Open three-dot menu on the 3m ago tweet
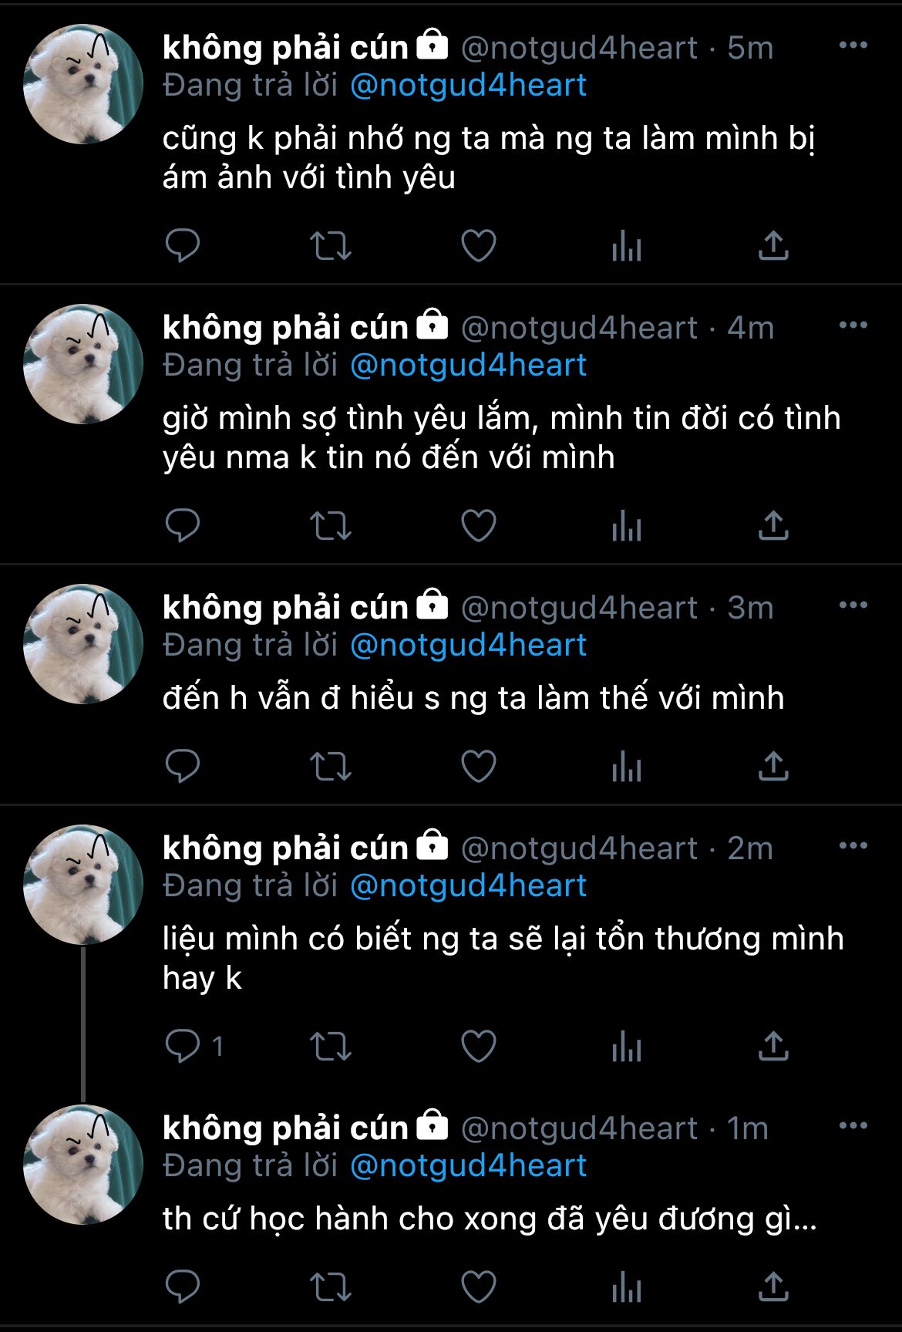902x1332 pixels. pos(853,605)
